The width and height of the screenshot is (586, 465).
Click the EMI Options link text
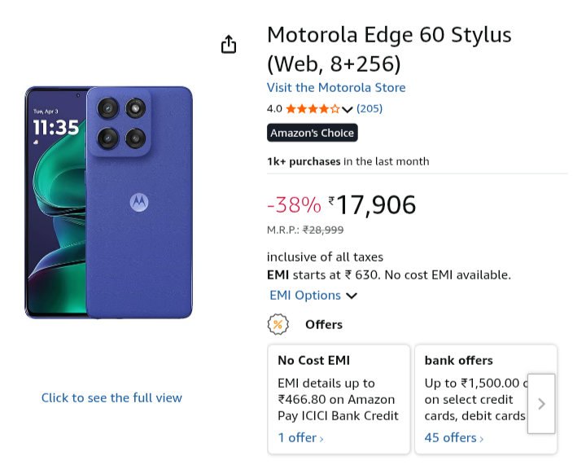click(305, 295)
